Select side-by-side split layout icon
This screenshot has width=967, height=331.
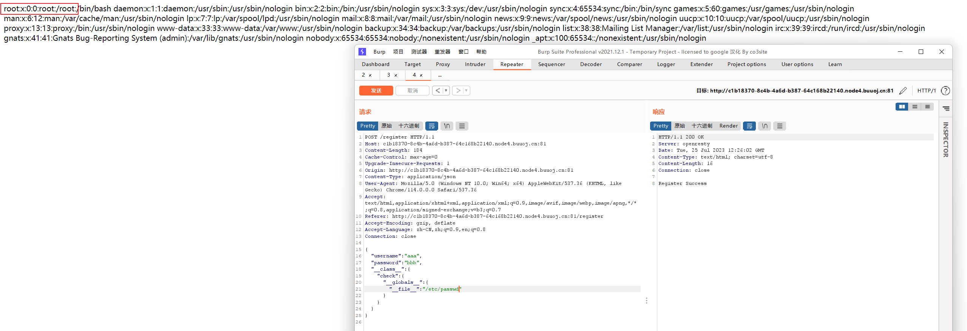coord(902,107)
